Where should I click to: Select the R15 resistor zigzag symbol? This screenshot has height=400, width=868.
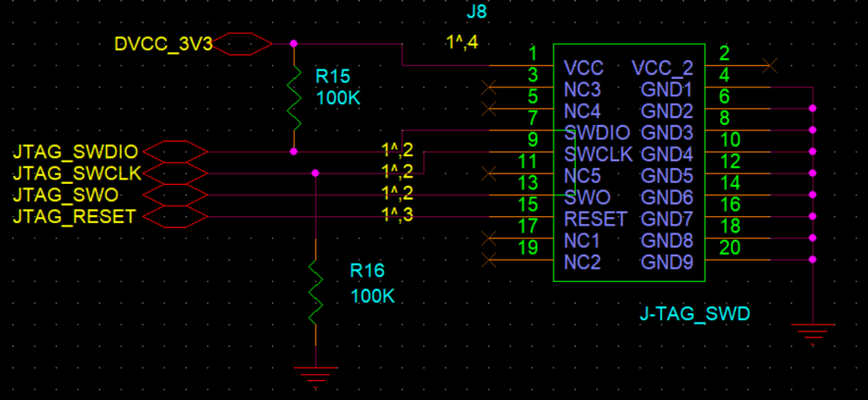(294, 98)
